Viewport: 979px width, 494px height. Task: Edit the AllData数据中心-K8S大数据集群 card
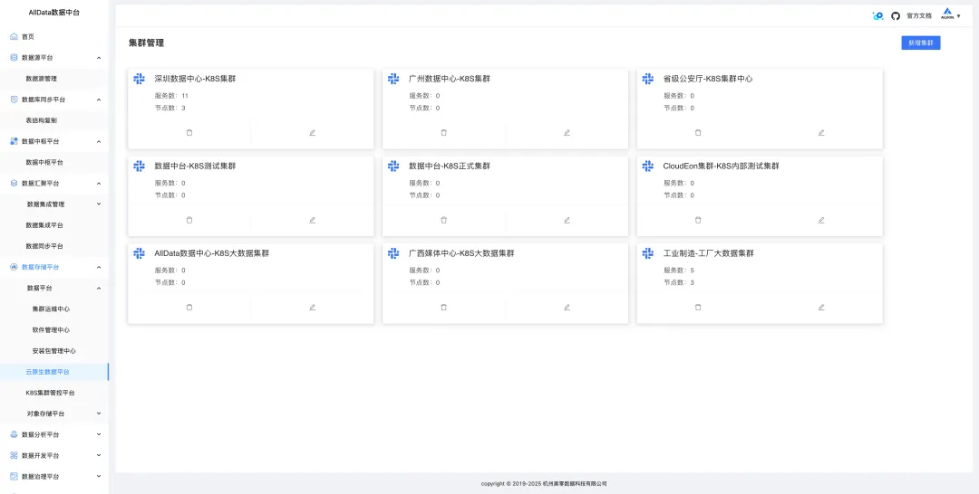coord(312,307)
